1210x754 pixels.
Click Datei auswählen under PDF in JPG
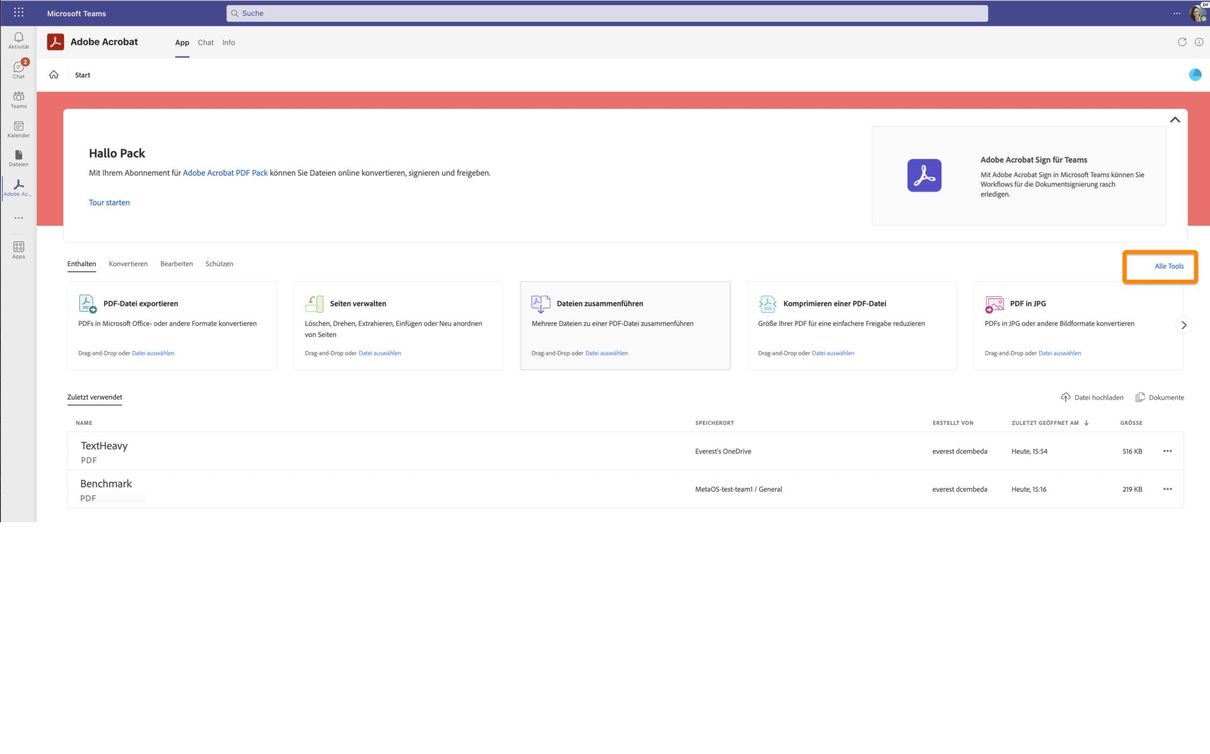pyautogui.click(x=1059, y=353)
